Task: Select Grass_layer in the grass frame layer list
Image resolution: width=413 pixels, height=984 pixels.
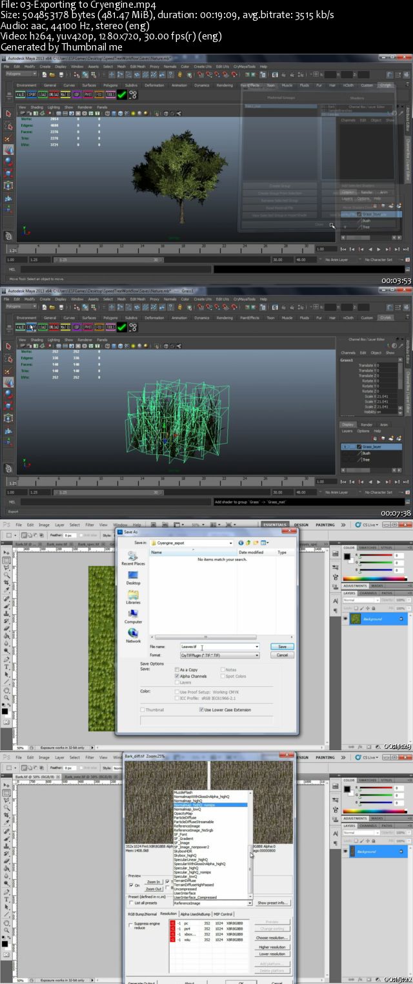Action: pyautogui.click(x=371, y=446)
